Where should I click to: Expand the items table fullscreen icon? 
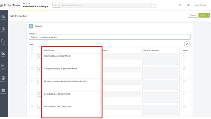[x=187, y=44]
